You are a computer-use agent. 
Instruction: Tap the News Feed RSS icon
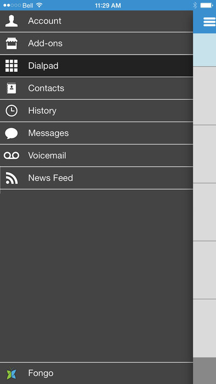[12, 178]
